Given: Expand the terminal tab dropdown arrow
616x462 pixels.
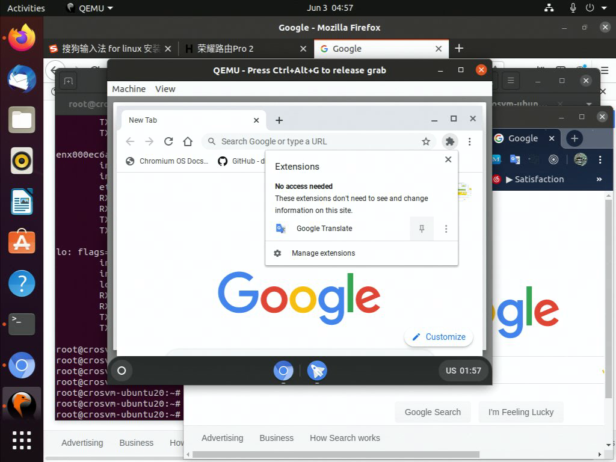Looking at the screenshot, I should point(588,104).
